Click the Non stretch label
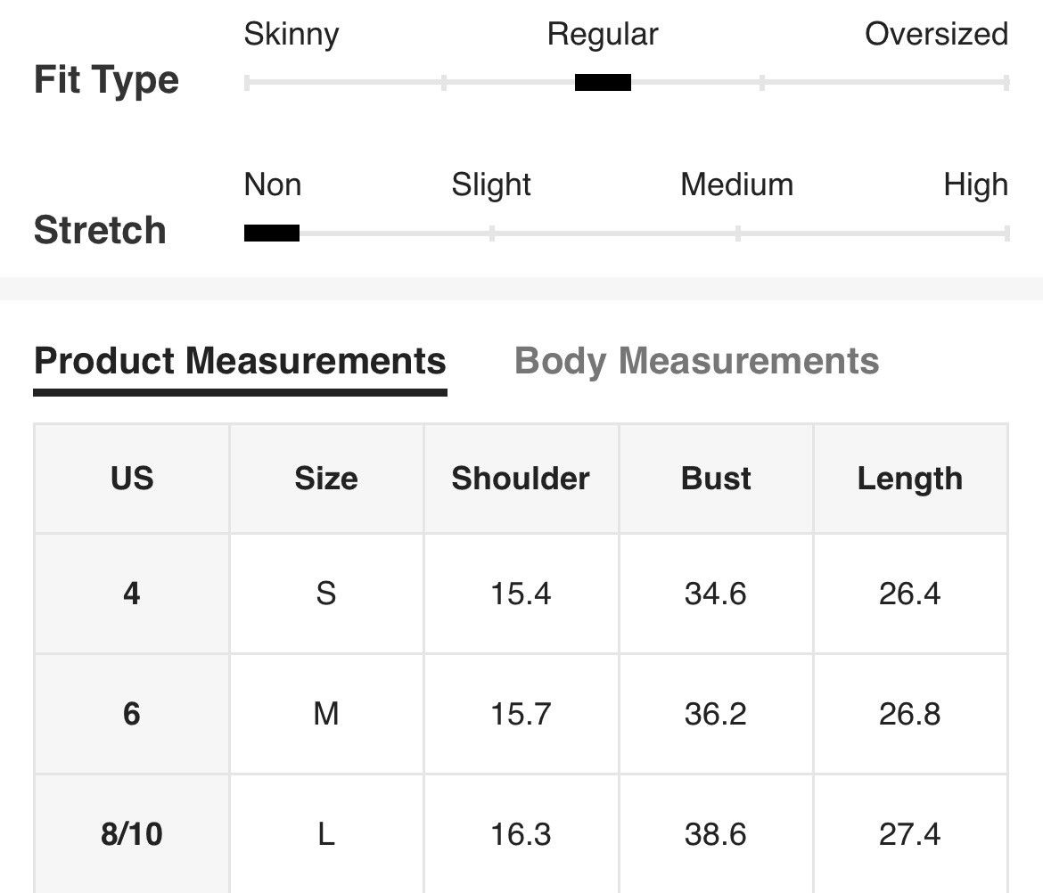1043x893 pixels. click(273, 184)
